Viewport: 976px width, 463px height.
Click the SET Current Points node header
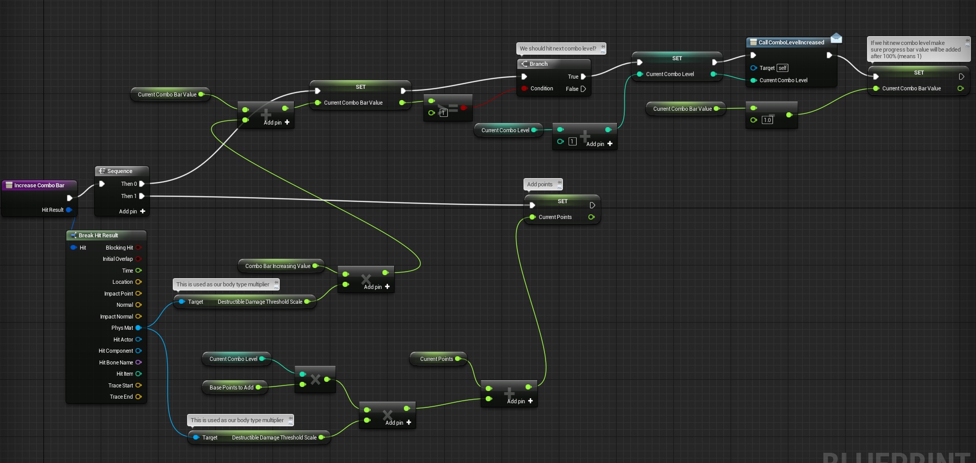point(562,201)
